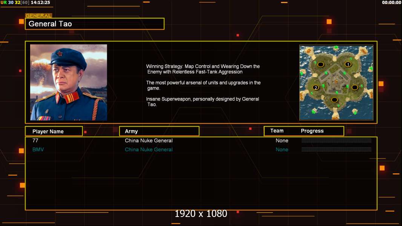This screenshot has width=402, height=226.
Task: Click China Nuke General in BMV's row
Action: [149, 150]
